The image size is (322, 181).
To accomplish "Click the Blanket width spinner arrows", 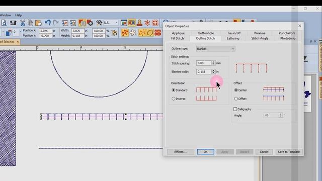I will [x=213, y=71].
